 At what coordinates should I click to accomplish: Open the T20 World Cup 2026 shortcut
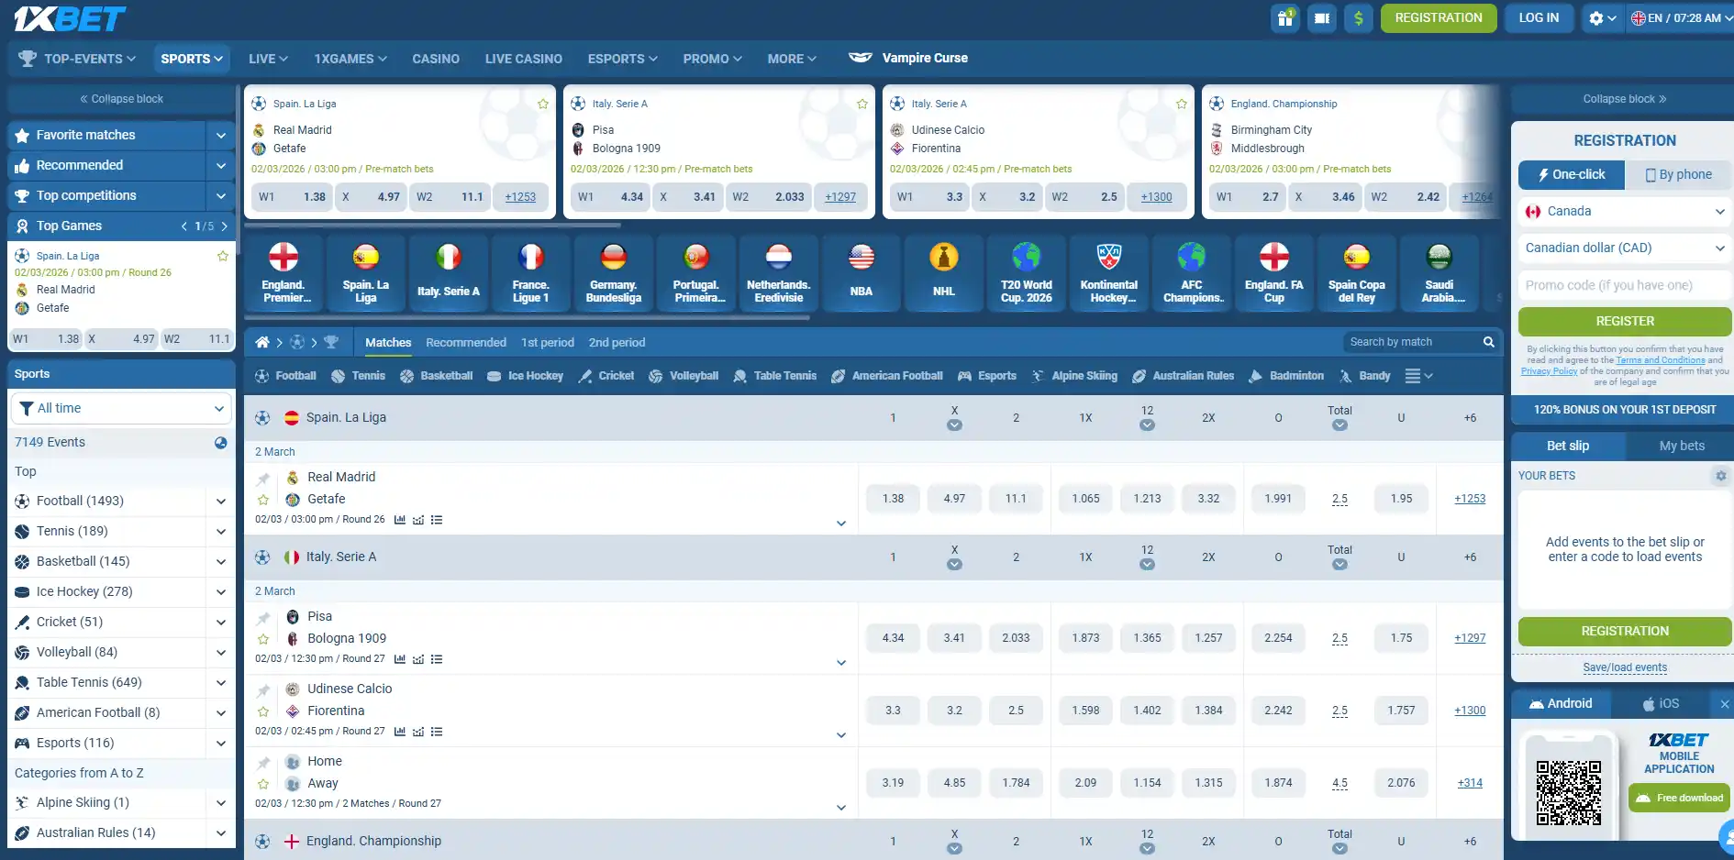point(1027,273)
